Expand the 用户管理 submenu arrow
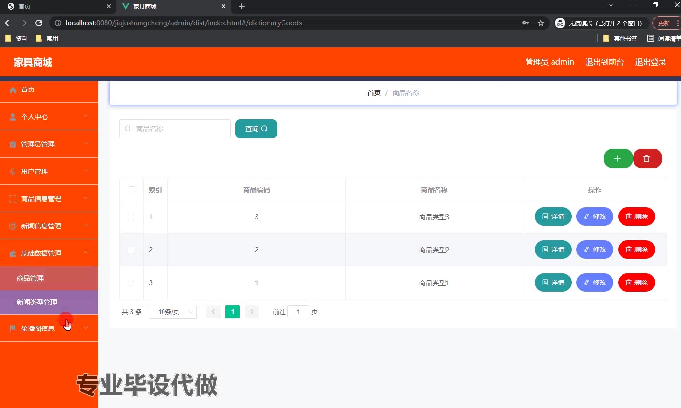 [86, 171]
